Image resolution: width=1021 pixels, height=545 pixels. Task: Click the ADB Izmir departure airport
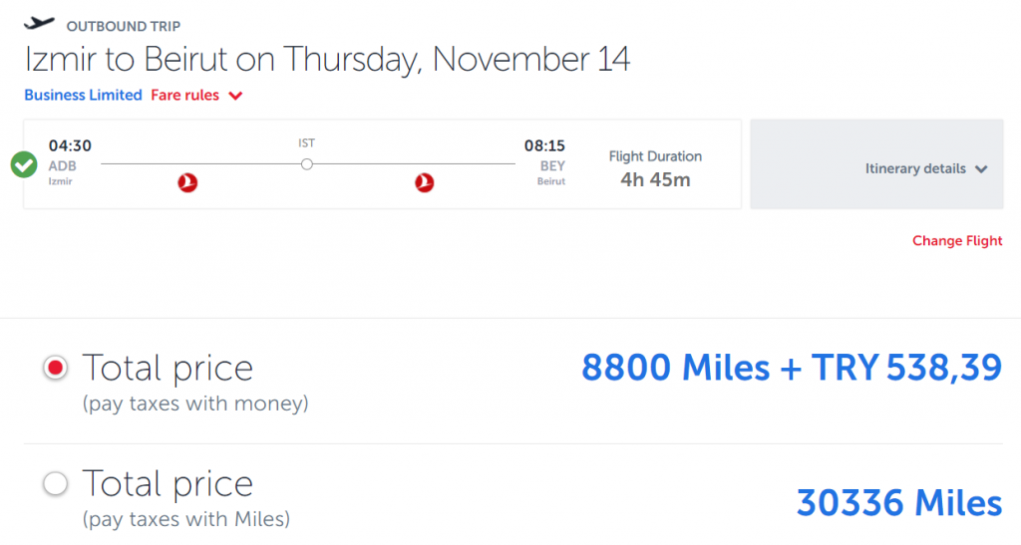coord(63,171)
